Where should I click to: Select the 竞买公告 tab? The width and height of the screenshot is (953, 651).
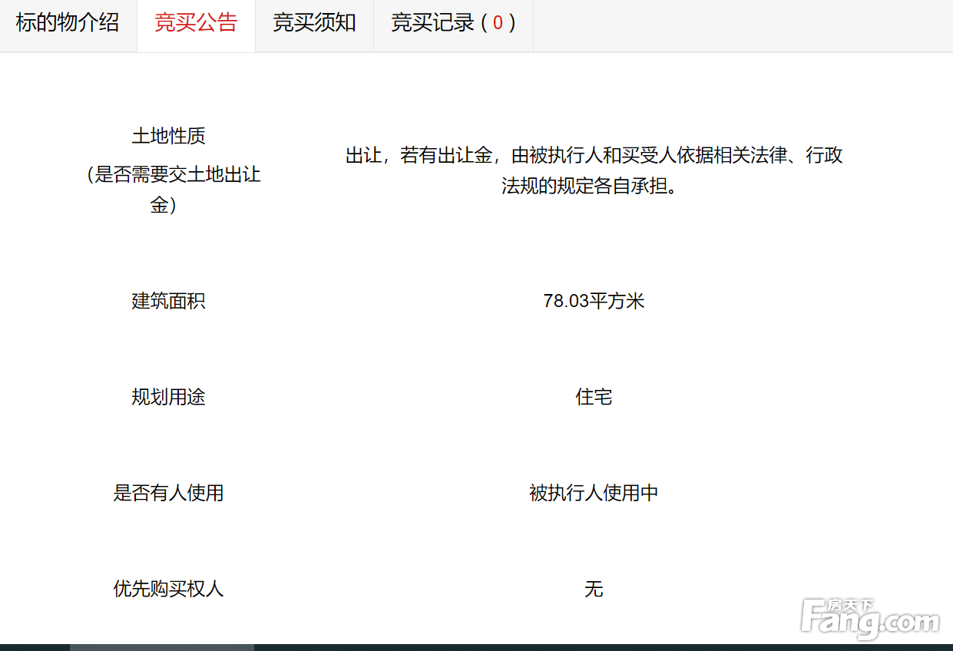click(196, 23)
